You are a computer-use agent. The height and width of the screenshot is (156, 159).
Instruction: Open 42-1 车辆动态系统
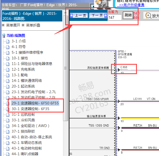click(x=27, y=143)
